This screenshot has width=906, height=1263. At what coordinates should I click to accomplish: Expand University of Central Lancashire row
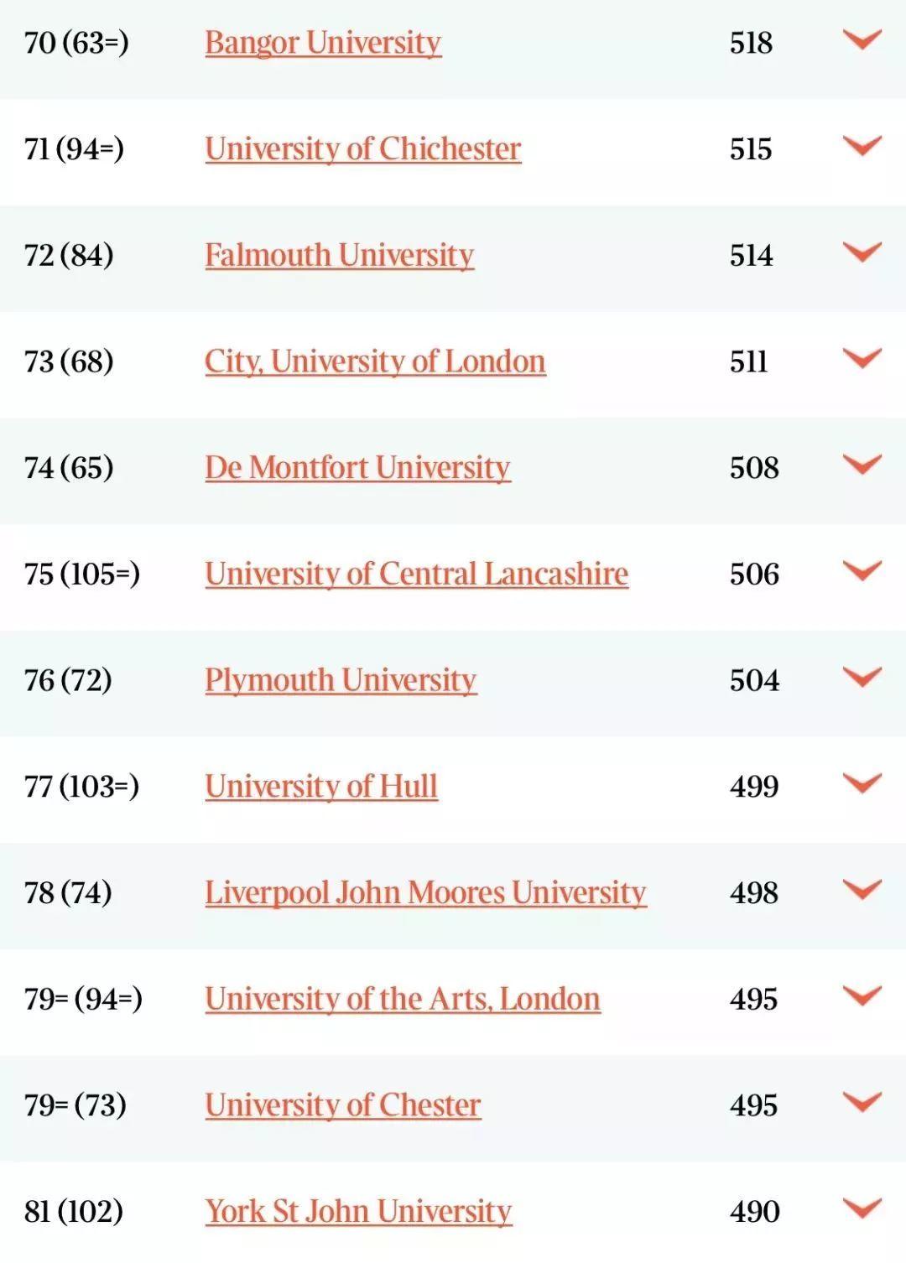[x=862, y=571]
